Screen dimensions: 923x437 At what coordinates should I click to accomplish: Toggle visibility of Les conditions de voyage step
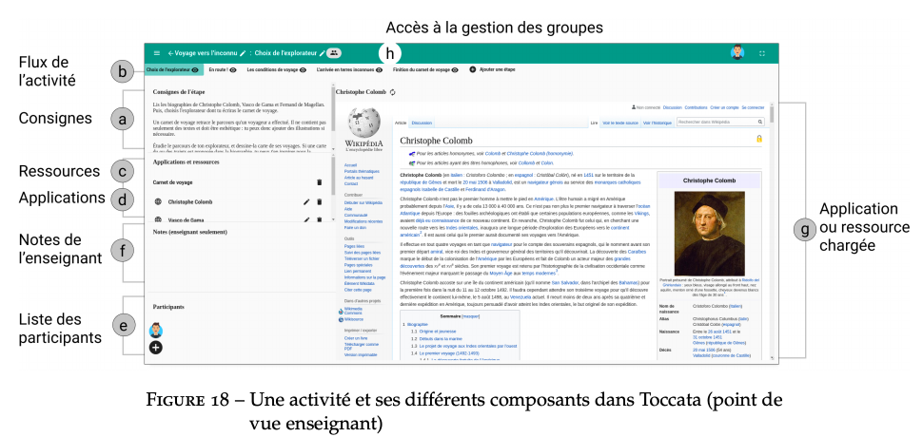(x=304, y=69)
